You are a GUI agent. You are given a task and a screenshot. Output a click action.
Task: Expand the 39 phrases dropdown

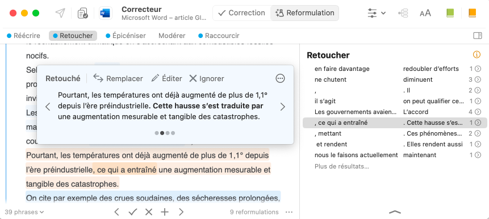pos(24,212)
